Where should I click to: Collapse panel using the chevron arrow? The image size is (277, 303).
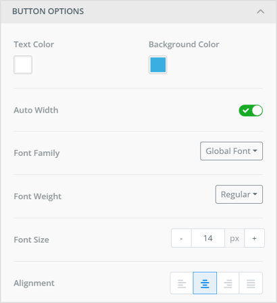pos(261,11)
